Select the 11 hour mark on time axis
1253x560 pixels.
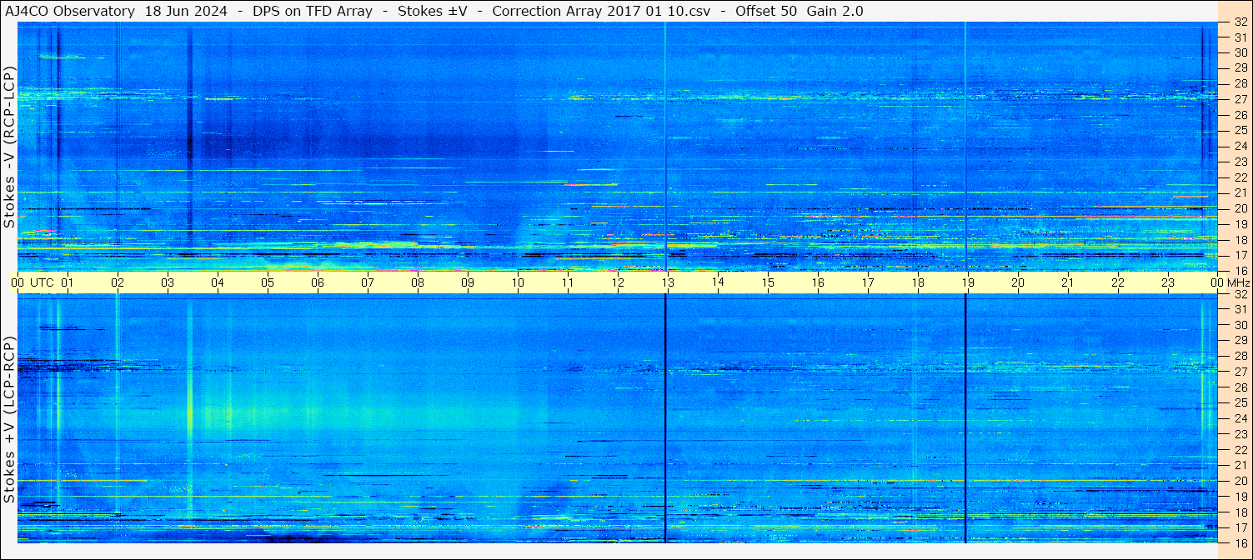pos(568,282)
